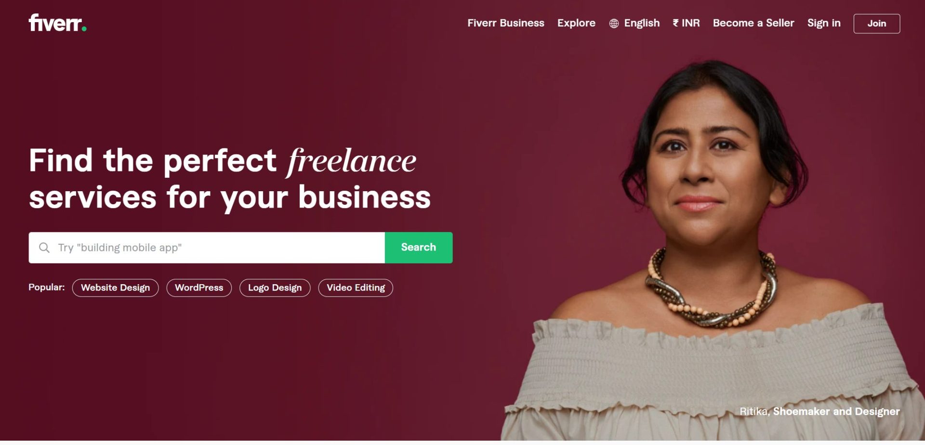Open Fiverr Business menu item
This screenshot has height=445, width=925.
[505, 23]
